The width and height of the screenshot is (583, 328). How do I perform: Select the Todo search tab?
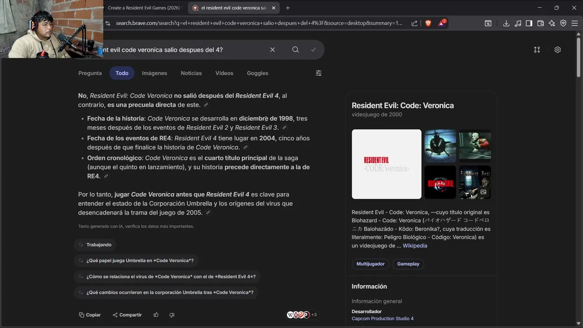122,73
